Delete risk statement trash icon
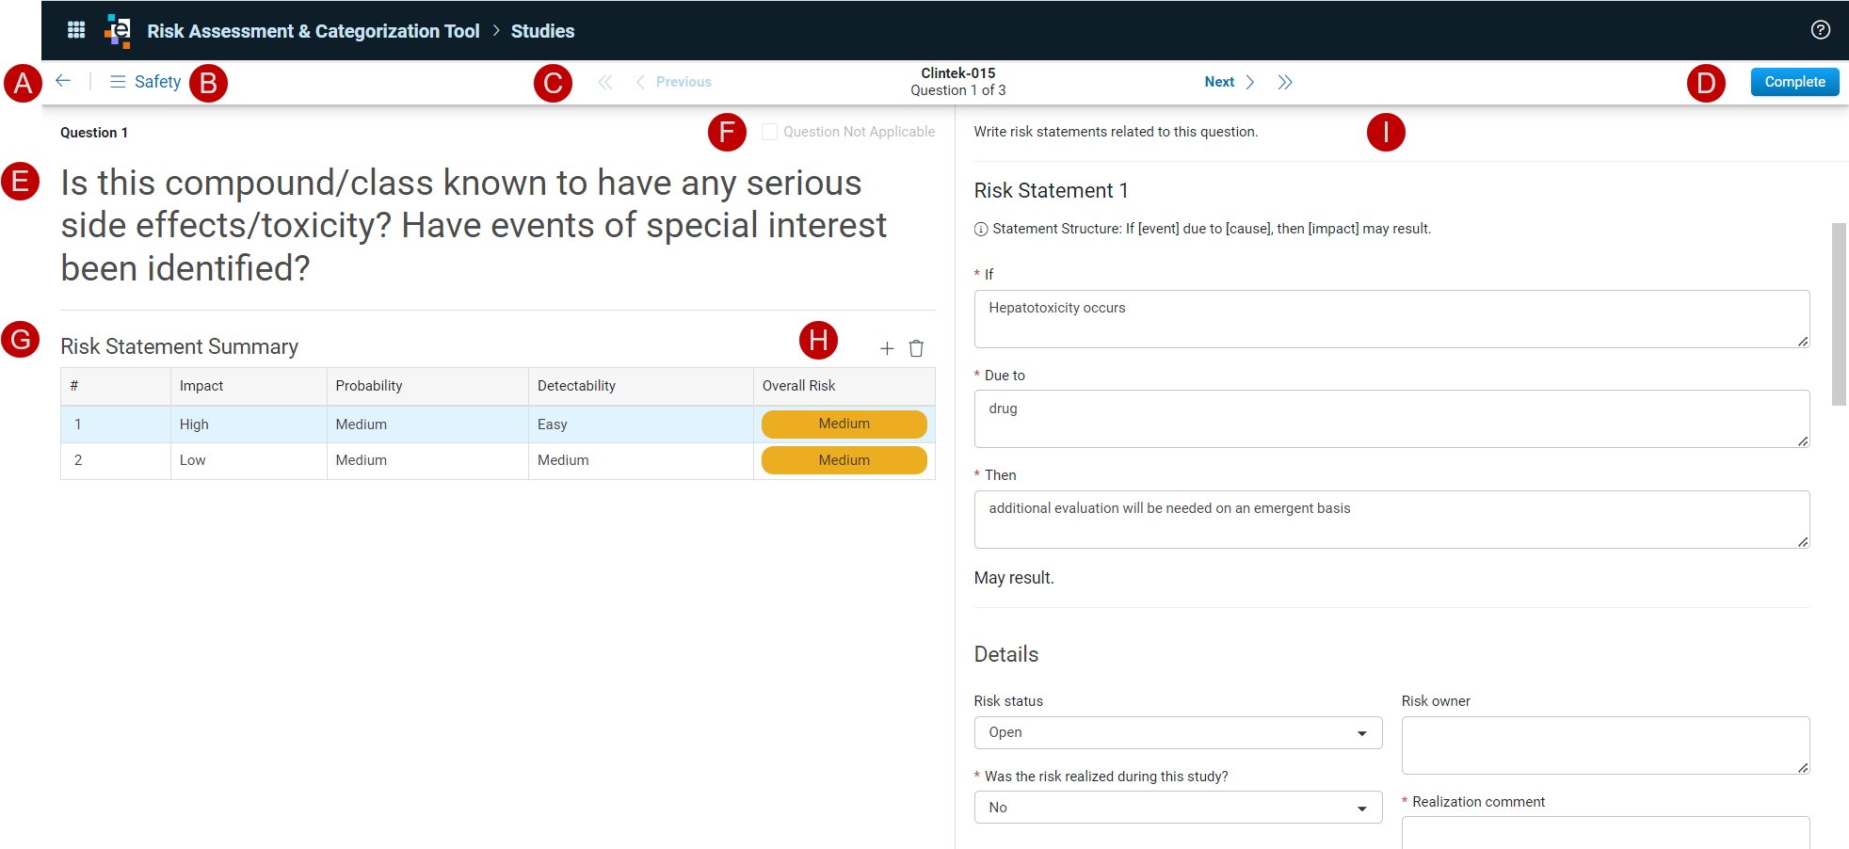 click(916, 348)
